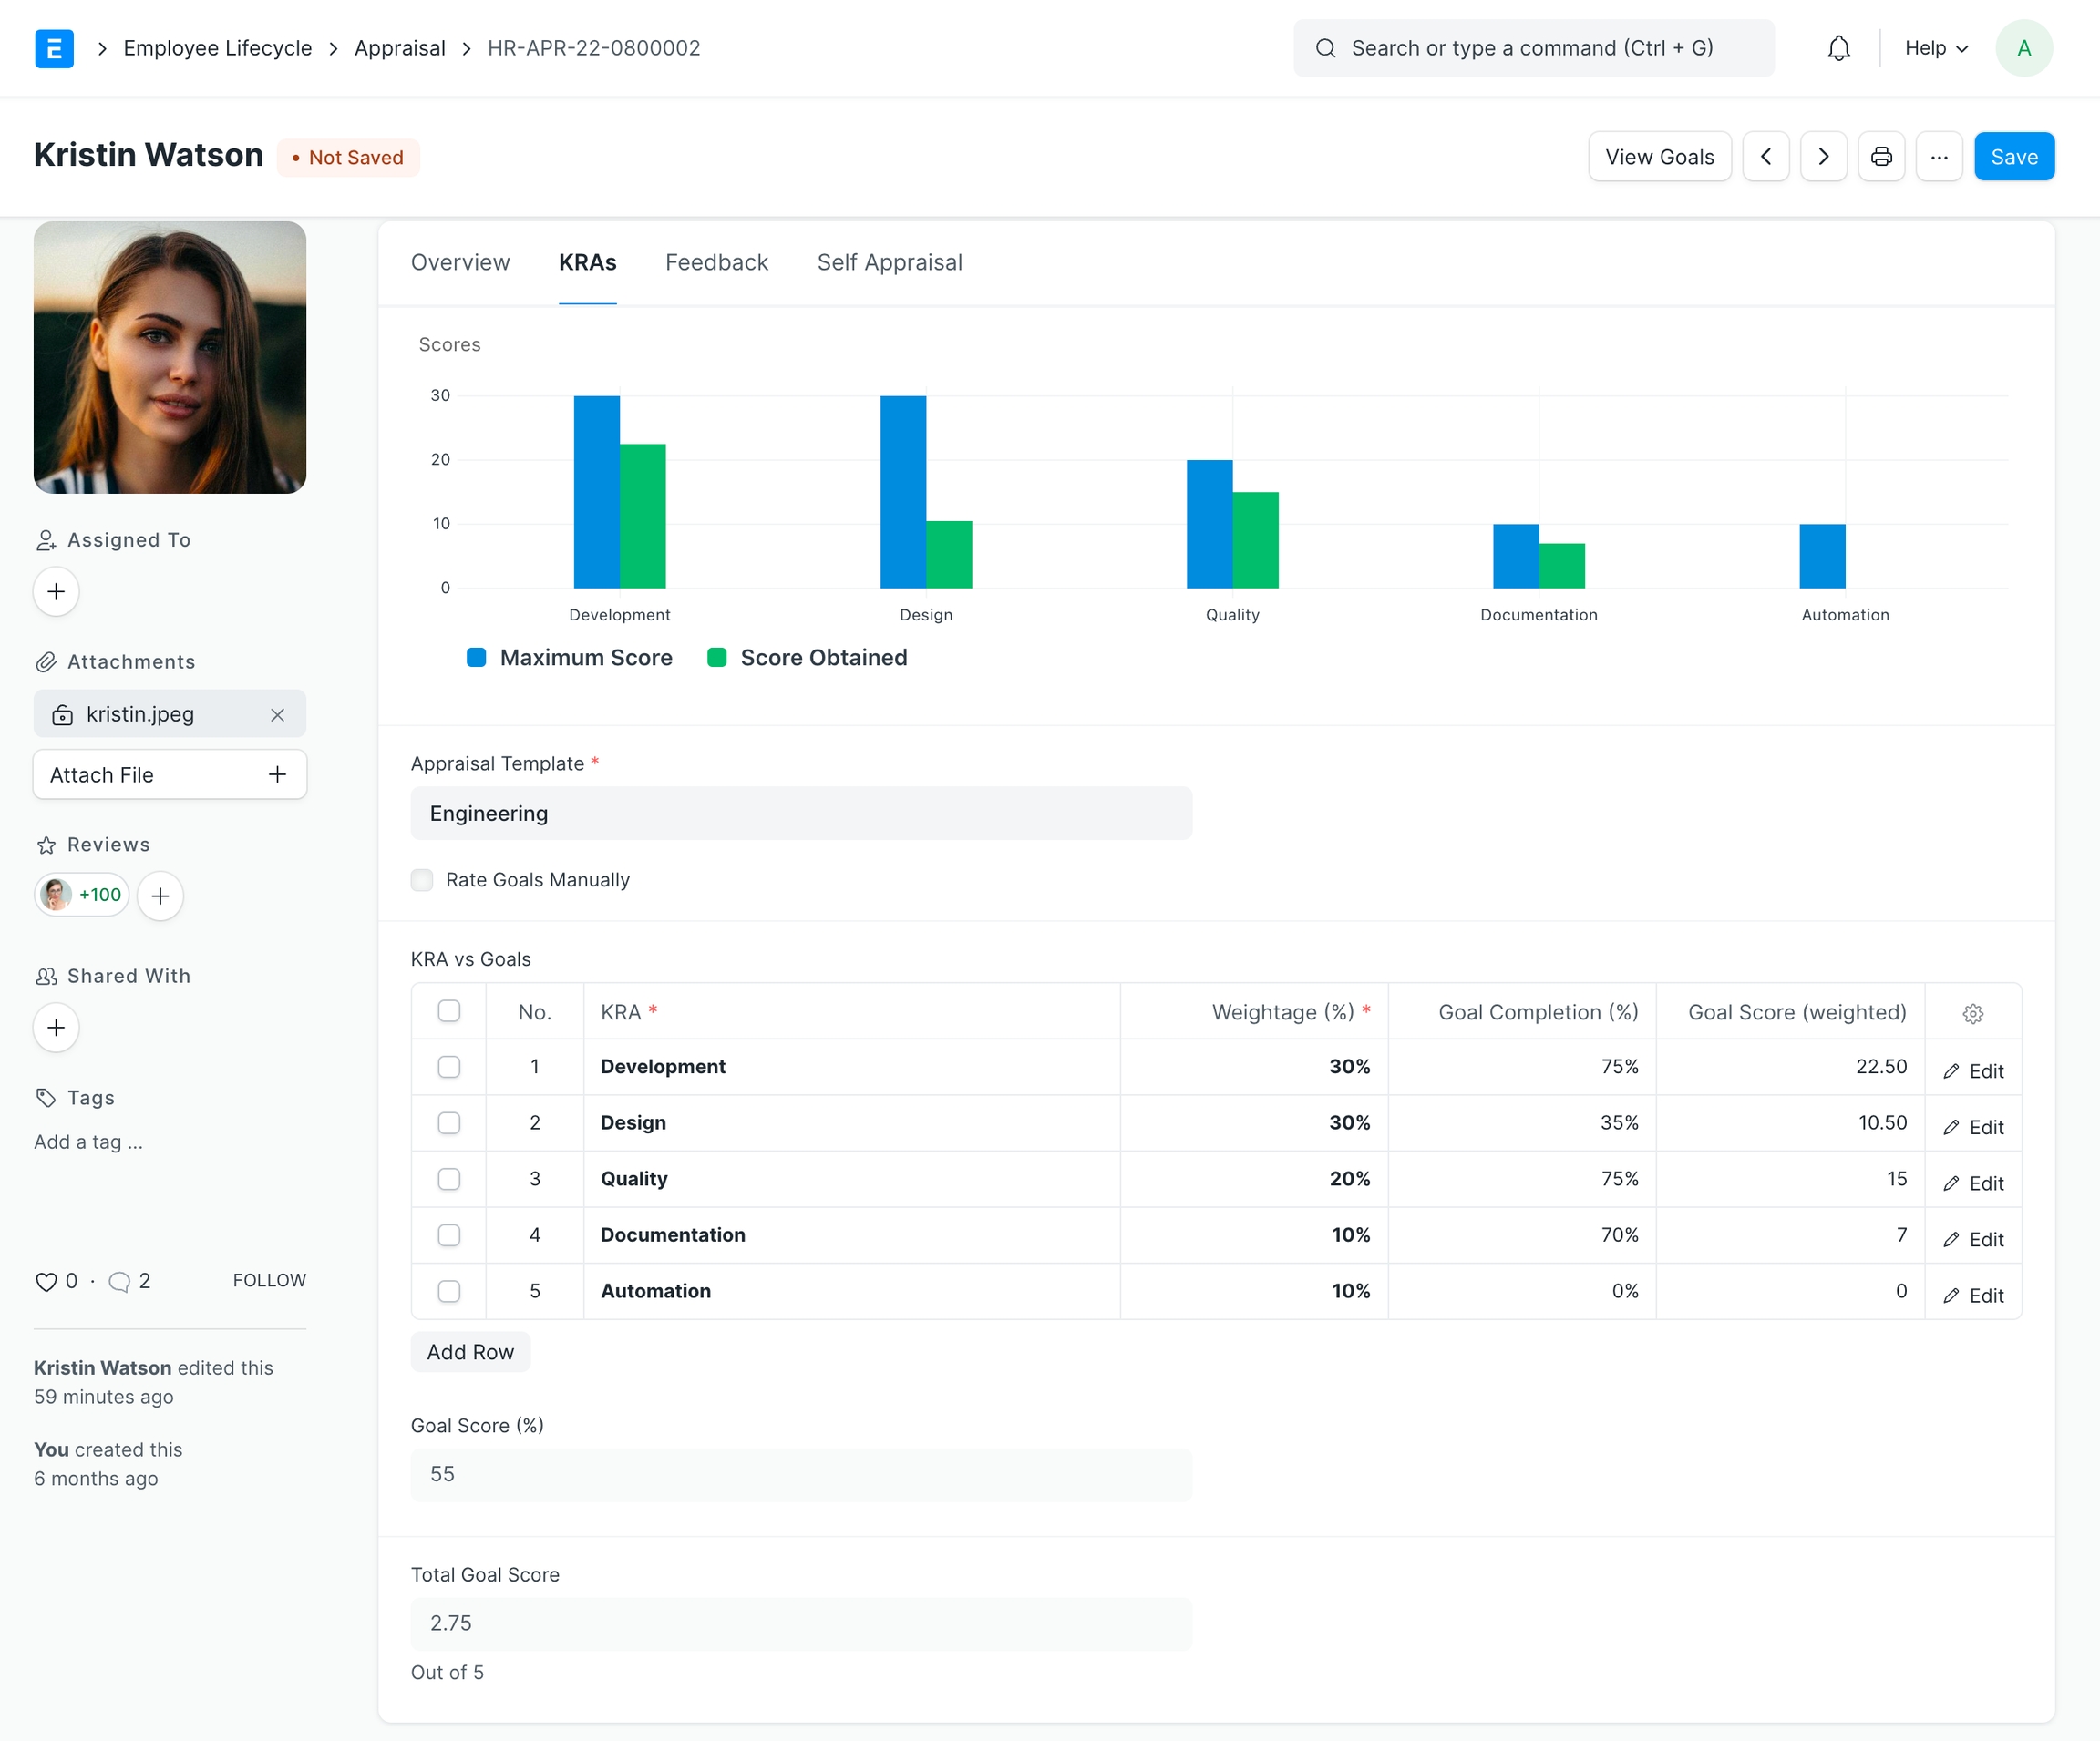Select the Development row checkbox

coord(449,1067)
